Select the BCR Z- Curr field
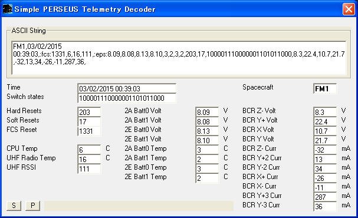Image resolution: width=358 pixels, height=218 pixels. 325,150
